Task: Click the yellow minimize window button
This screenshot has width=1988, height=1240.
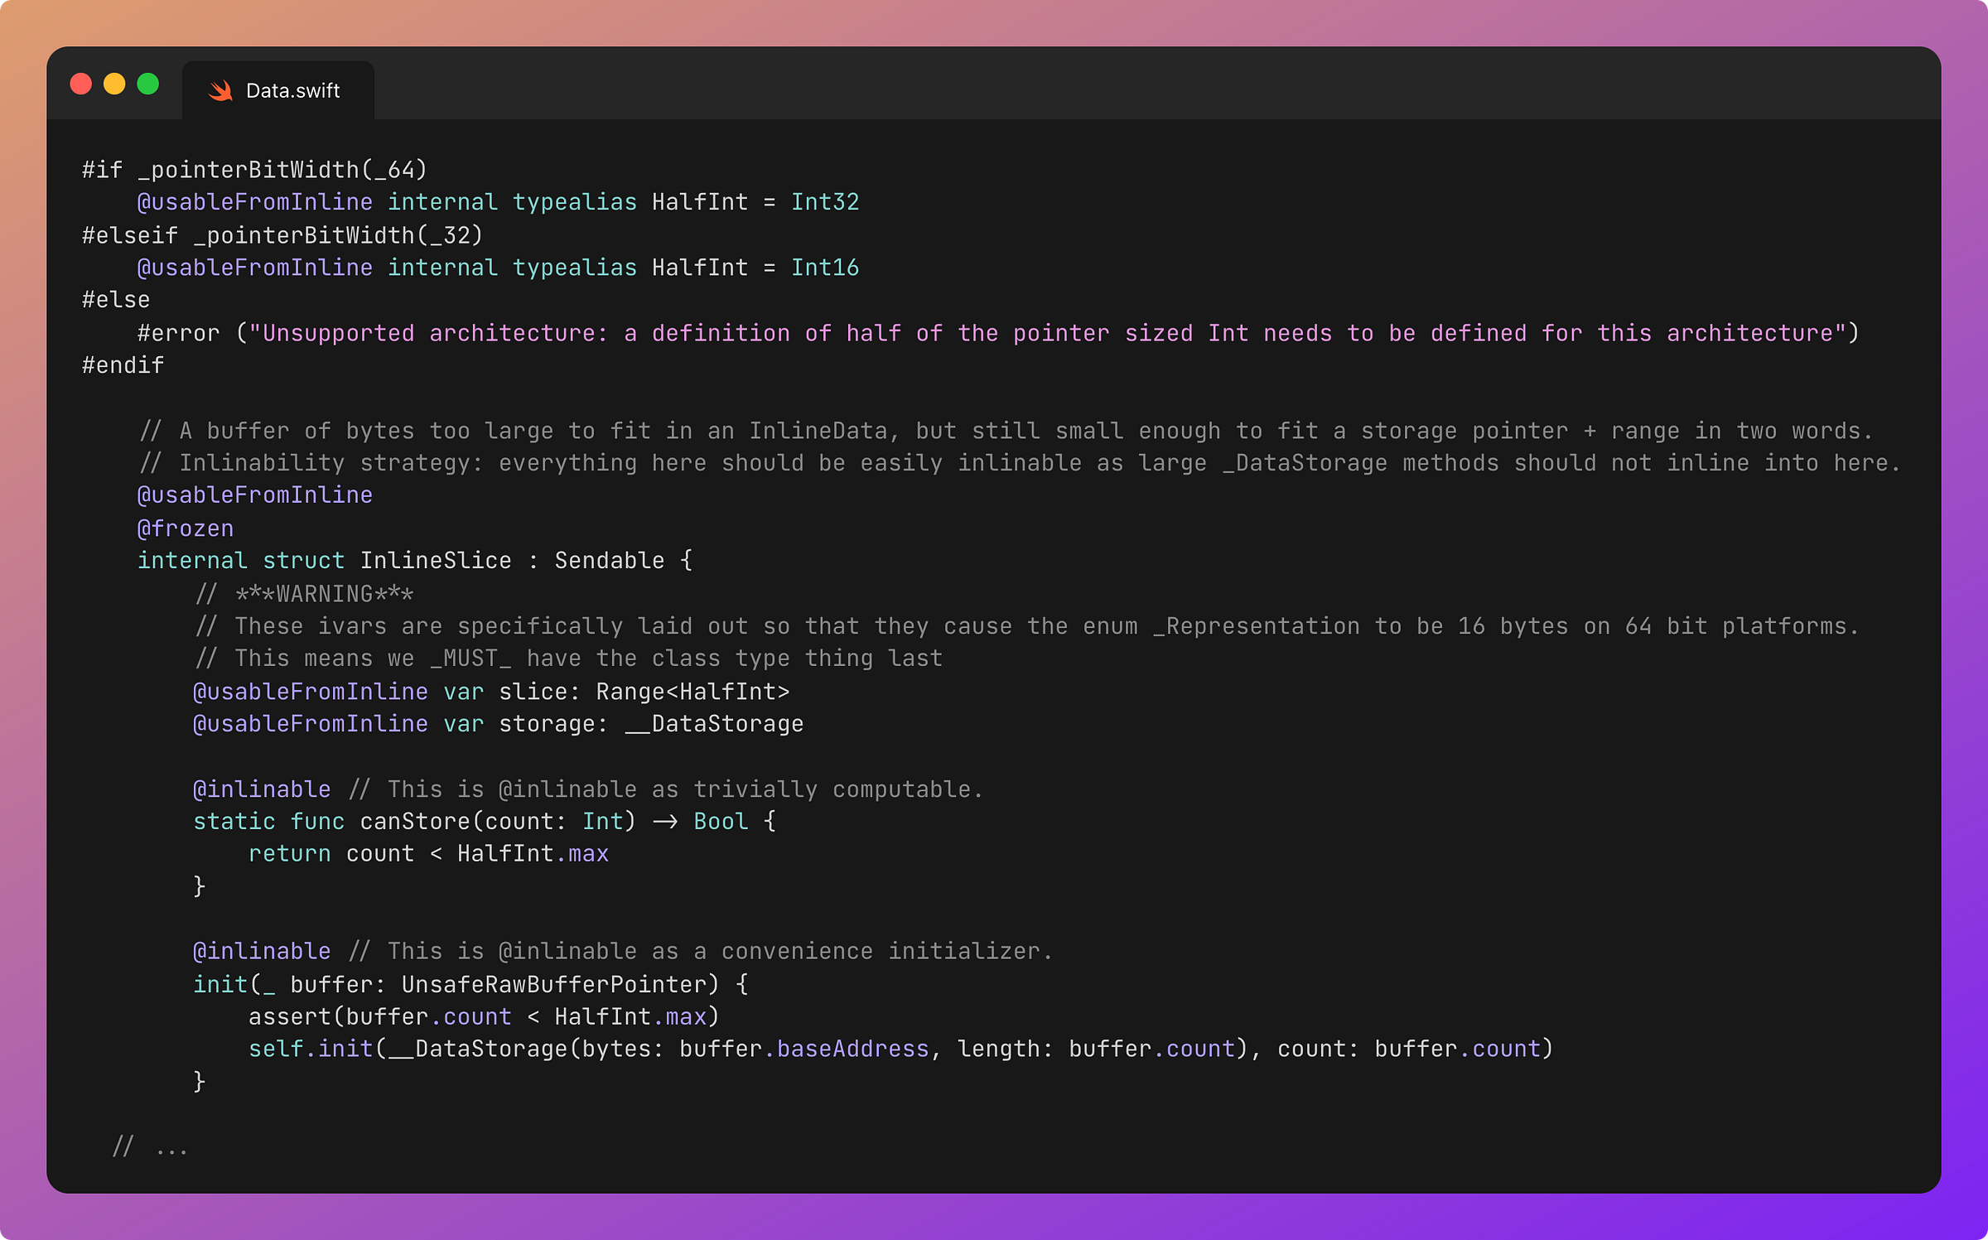Action: click(x=114, y=84)
